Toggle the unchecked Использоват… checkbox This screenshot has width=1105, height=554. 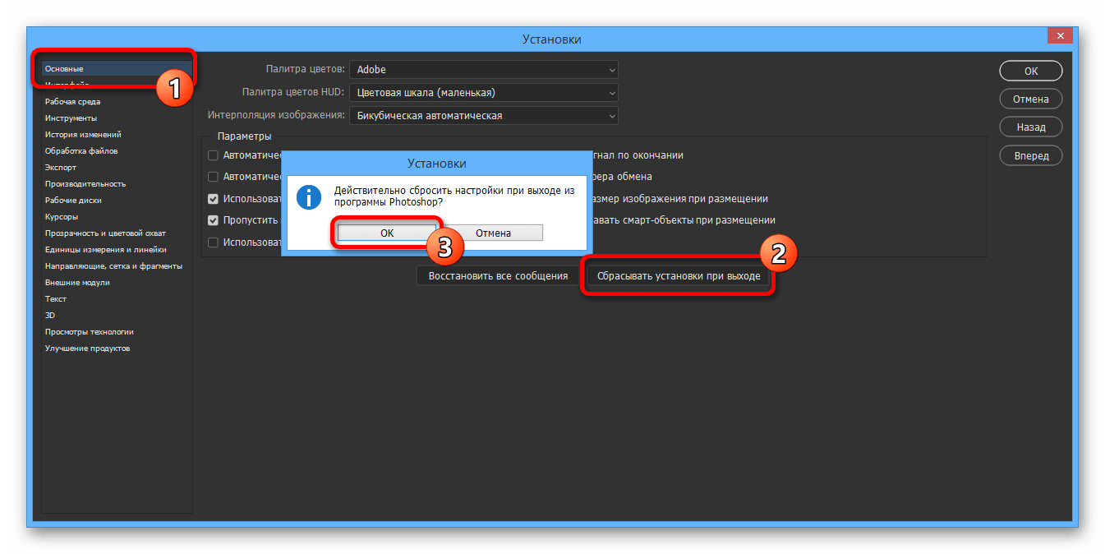[213, 242]
